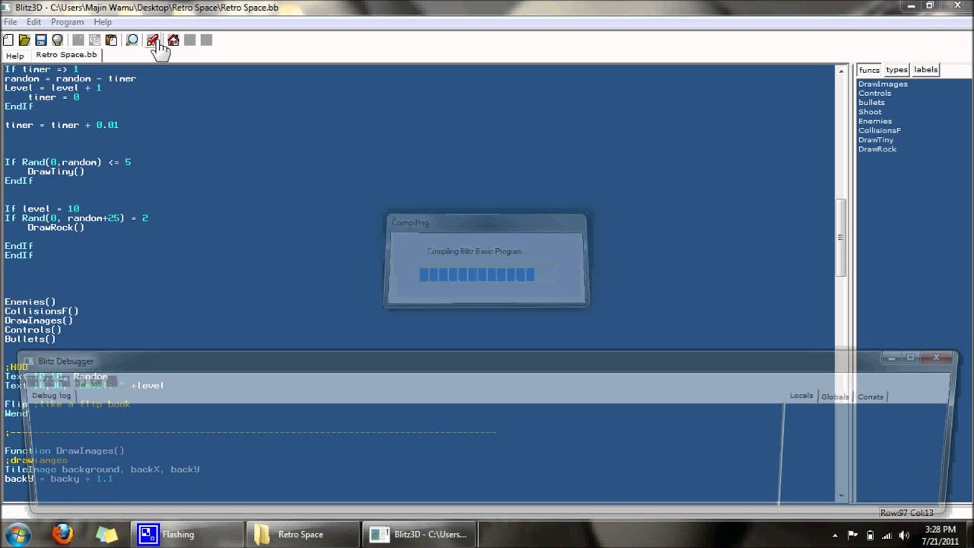The image size is (974, 548).
Task: Click the New file toolbar icon
Action: (x=8, y=40)
